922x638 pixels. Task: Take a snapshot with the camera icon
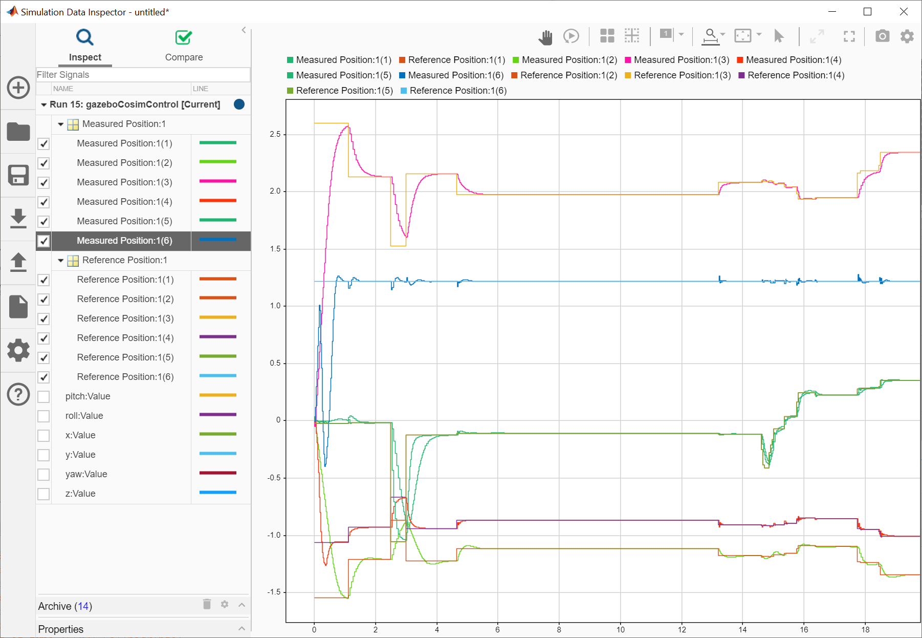[882, 36]
